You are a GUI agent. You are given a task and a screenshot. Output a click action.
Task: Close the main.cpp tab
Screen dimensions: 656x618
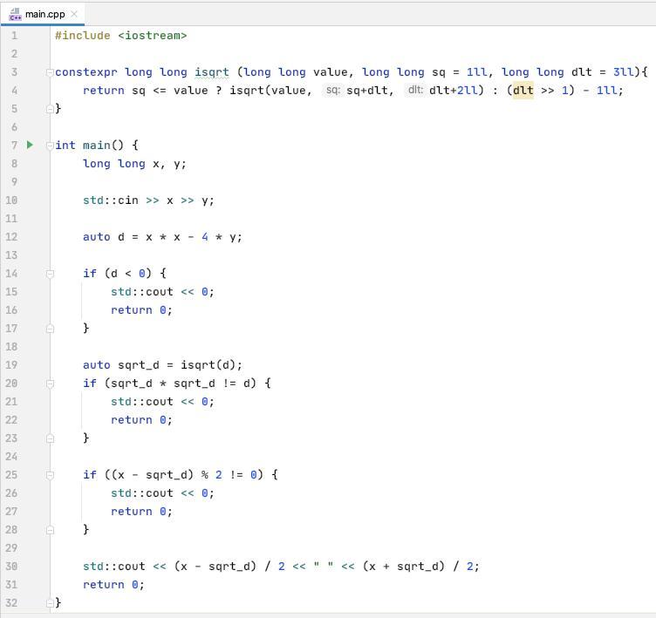74,14
